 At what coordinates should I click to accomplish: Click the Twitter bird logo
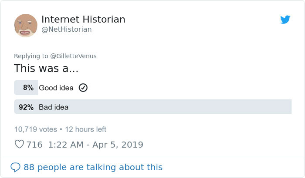tap(285, 20)
